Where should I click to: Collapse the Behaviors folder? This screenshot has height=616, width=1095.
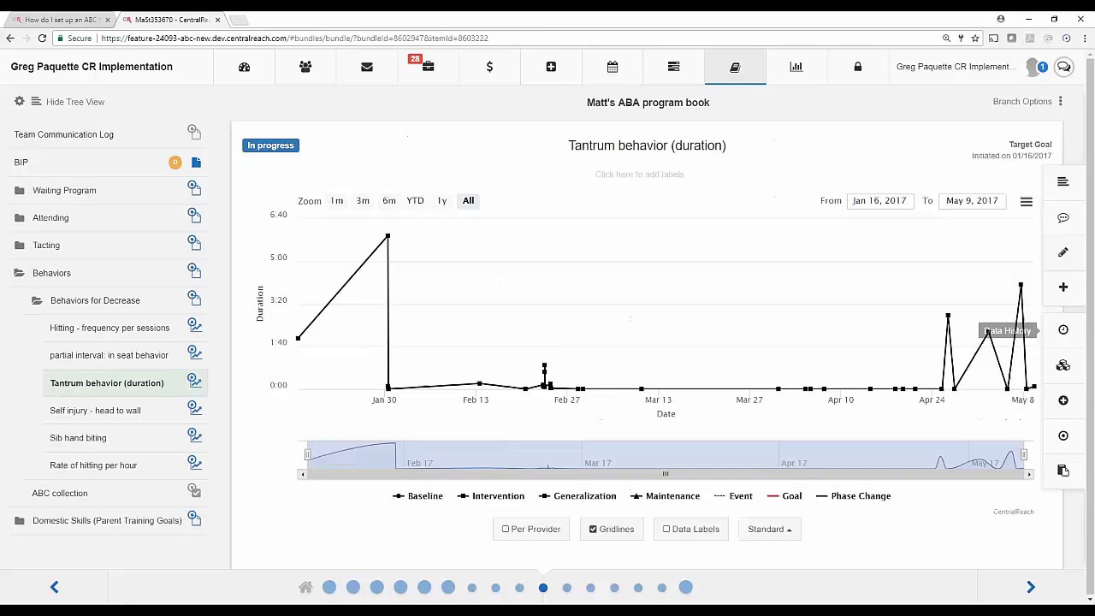click(19, 273)
